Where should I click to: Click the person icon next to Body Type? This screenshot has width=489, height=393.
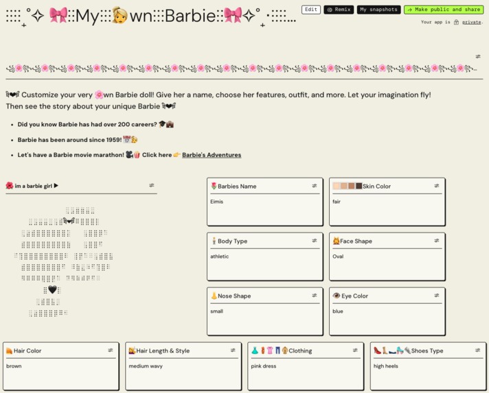click(x=214, y=241)
